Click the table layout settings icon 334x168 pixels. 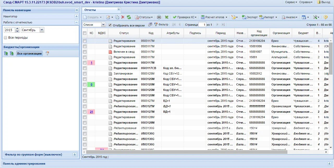coord(303,17)
